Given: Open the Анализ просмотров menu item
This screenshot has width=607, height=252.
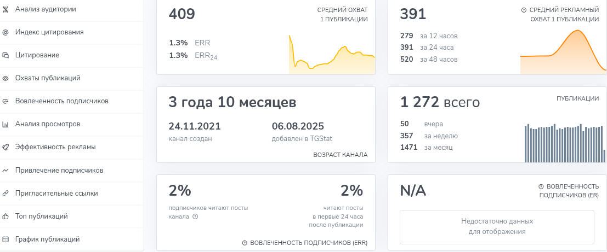Looking at the screenshot, I should tap(72, 124).
